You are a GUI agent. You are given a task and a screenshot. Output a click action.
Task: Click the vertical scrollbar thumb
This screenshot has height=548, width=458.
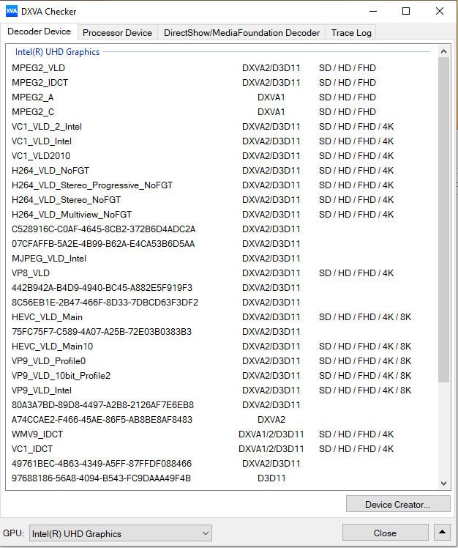pyautogui.click(x=443, y=220)
